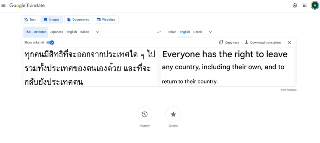320x143 pixels.
Task: Download the translation
Action: pos(263,42)
